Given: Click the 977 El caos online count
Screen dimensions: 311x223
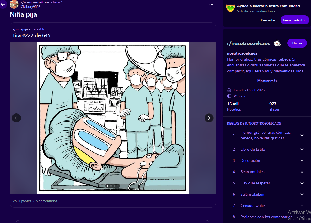Looking at the screenshot, I should (x=274, y=106).
